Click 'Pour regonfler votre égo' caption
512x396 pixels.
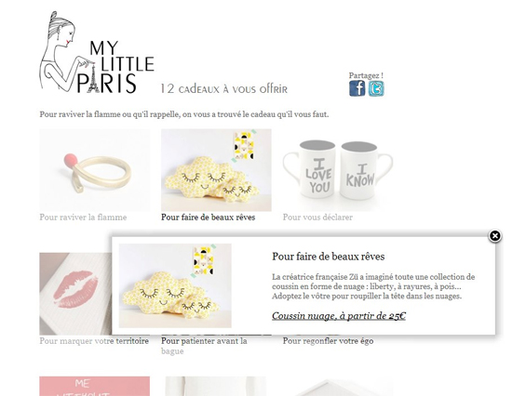click(328, 341)
